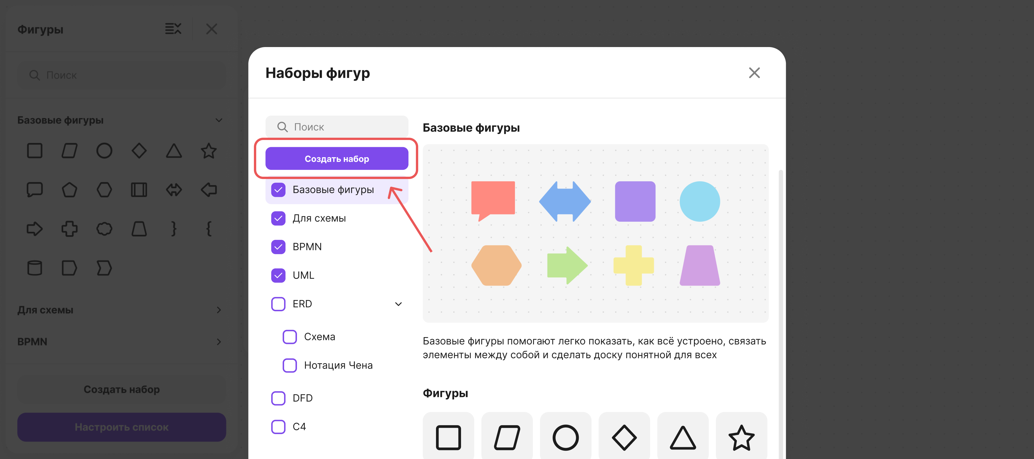Close the Фигуры side panel

(211, 29)
